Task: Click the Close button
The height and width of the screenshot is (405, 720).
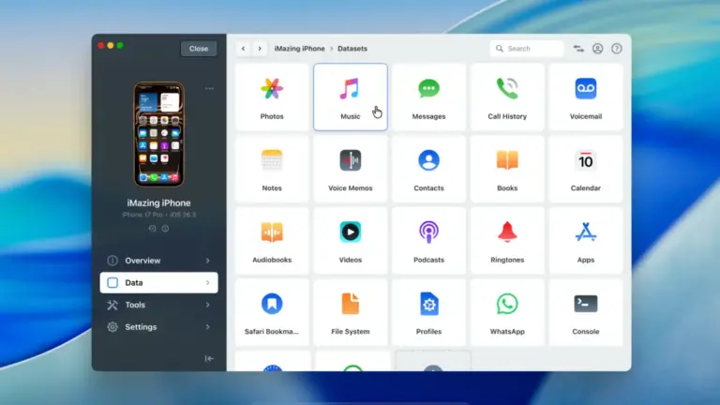Action: (199, 49)
